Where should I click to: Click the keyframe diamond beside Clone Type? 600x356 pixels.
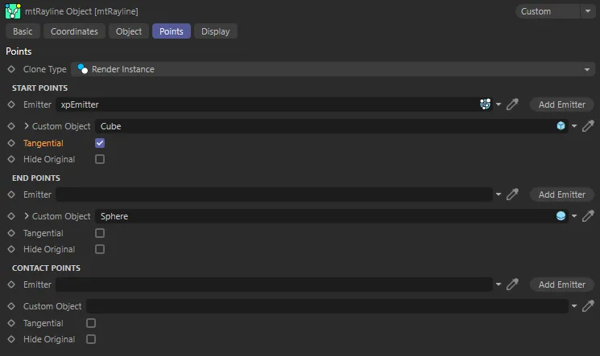(x=11, y=69)
